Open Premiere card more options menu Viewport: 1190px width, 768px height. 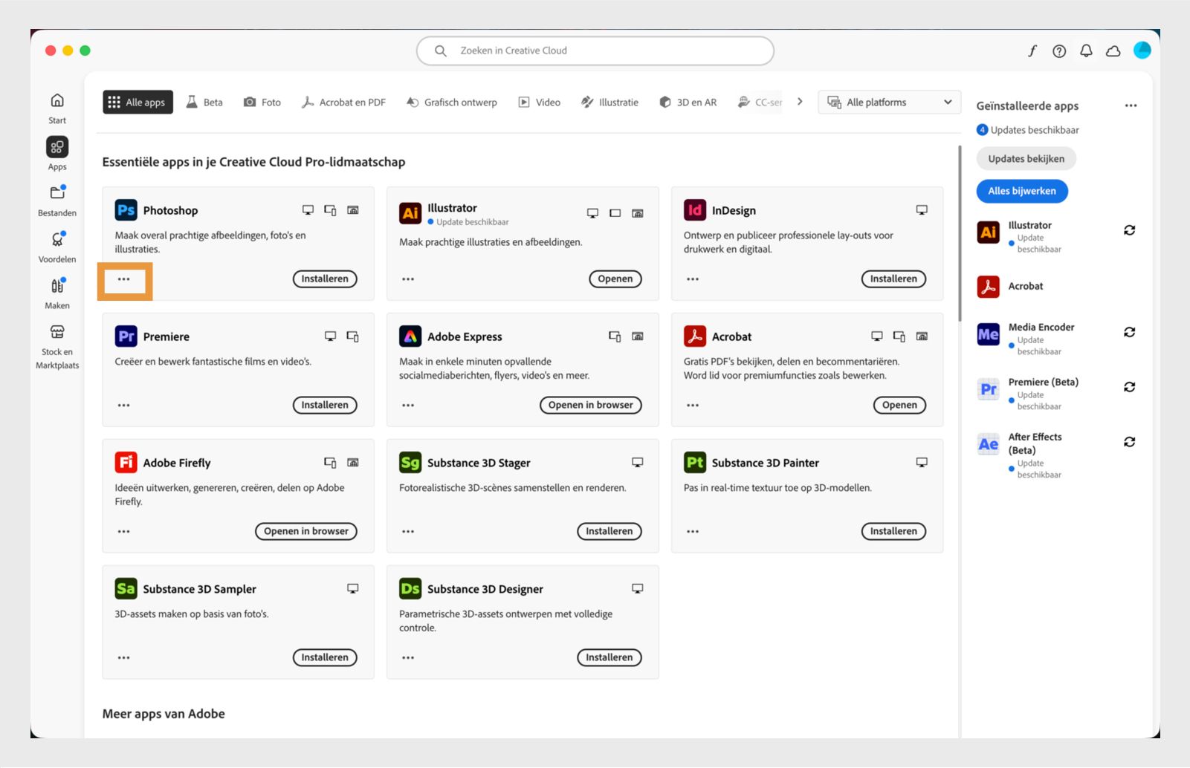[124, 406]
